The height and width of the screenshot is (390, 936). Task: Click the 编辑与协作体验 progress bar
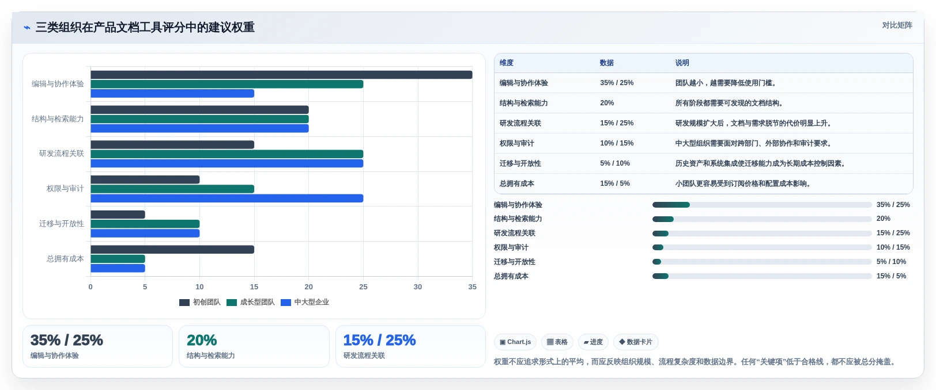(762, 205)
